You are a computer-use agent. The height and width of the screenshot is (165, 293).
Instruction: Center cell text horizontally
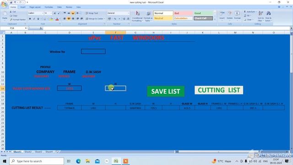tap(69, 19)
